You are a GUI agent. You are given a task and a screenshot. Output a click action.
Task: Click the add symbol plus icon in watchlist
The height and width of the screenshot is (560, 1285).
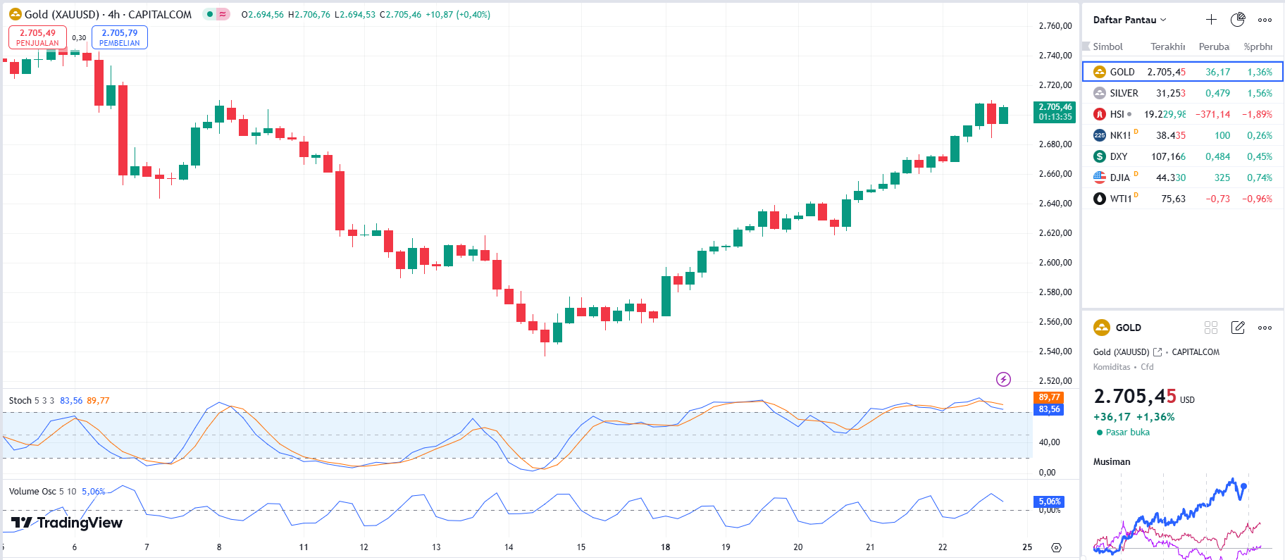(1211, 20)
